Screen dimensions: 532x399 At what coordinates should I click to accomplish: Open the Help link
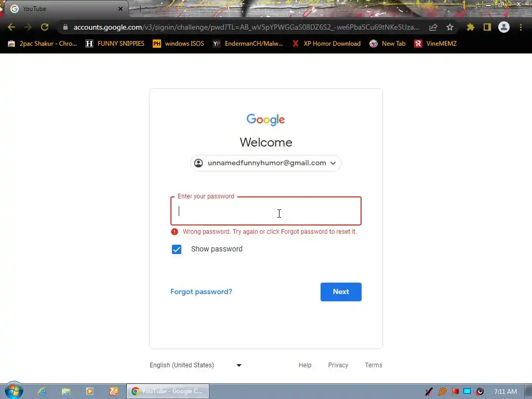[305, 365]
